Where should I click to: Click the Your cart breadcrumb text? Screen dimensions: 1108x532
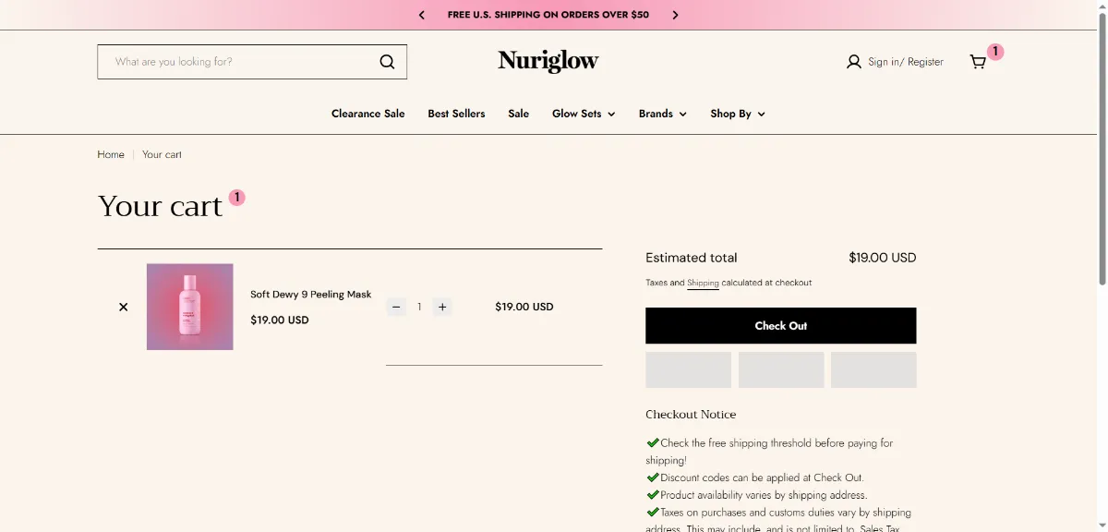pos(162,154)
